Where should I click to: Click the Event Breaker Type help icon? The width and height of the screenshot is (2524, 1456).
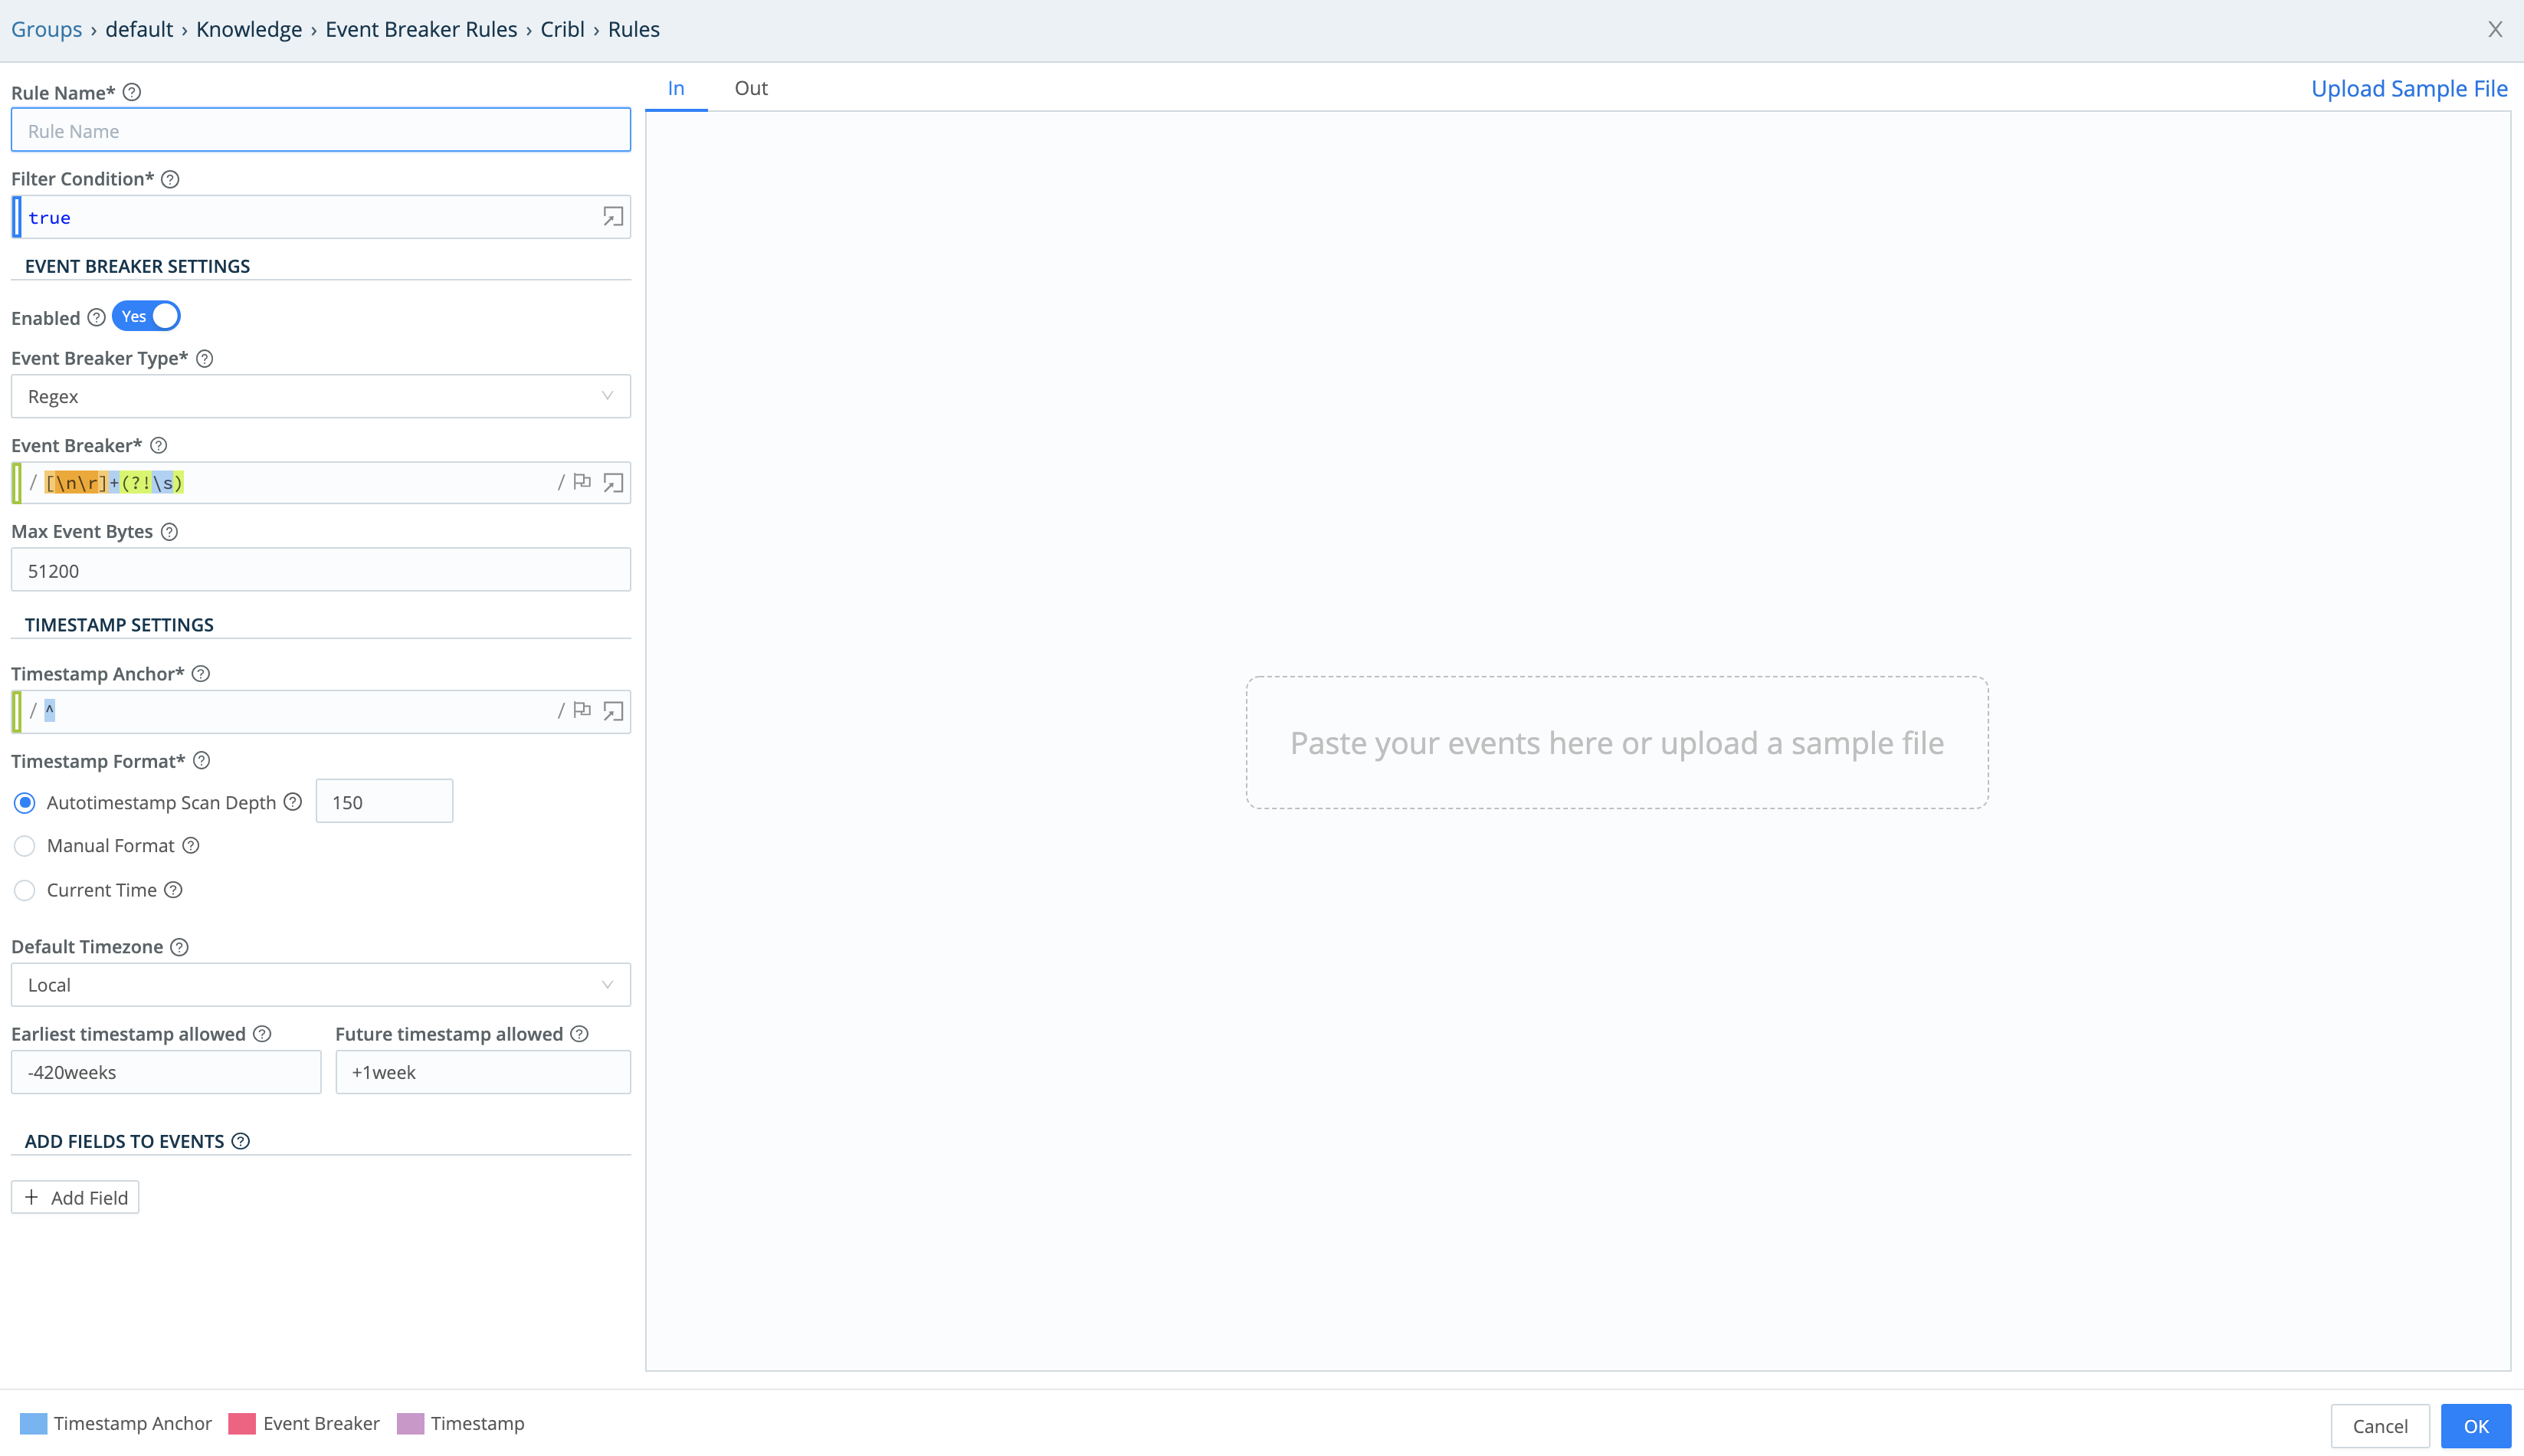pyautogui.click(x=205, y=358)
